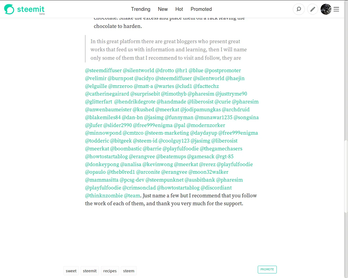The width and height of the screenshot is (348, 278).
Task: Open the sweet tag
Action: point(71,271)
